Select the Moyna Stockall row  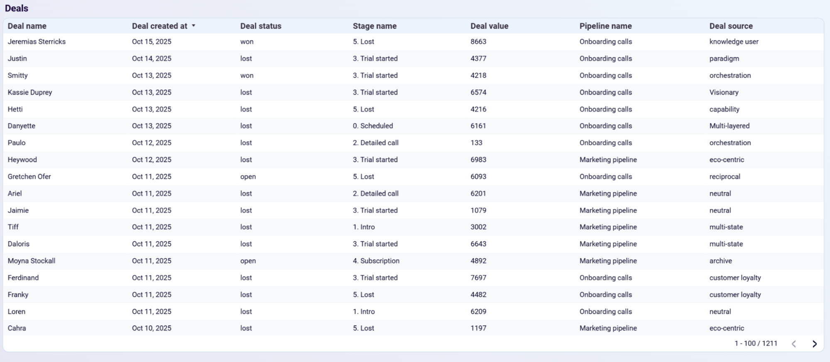coord(31,261)
